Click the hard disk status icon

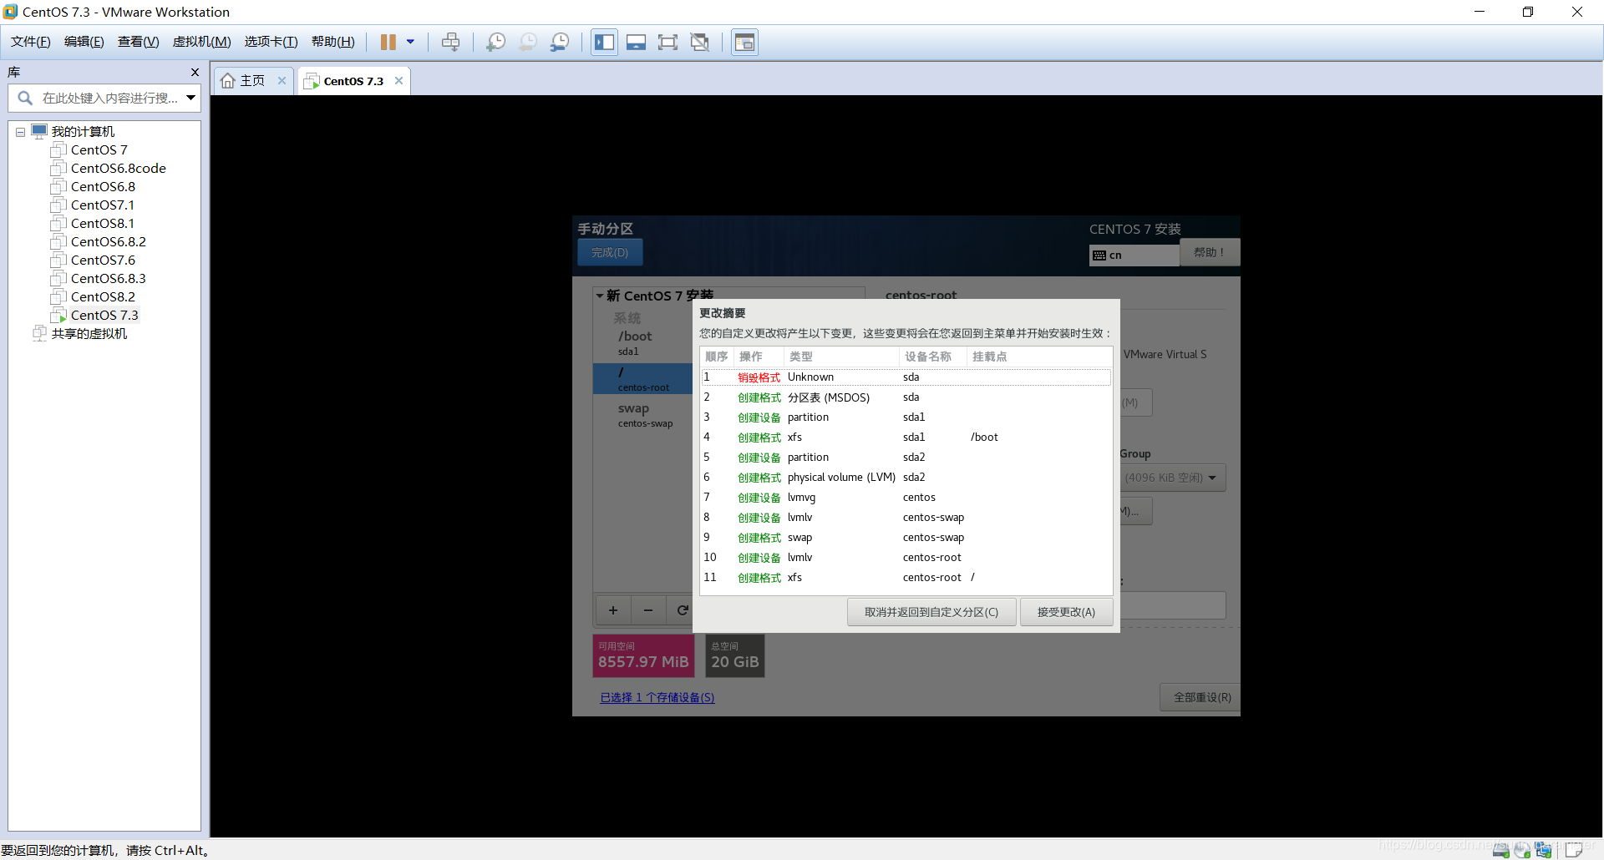[x=1501, y=850]
